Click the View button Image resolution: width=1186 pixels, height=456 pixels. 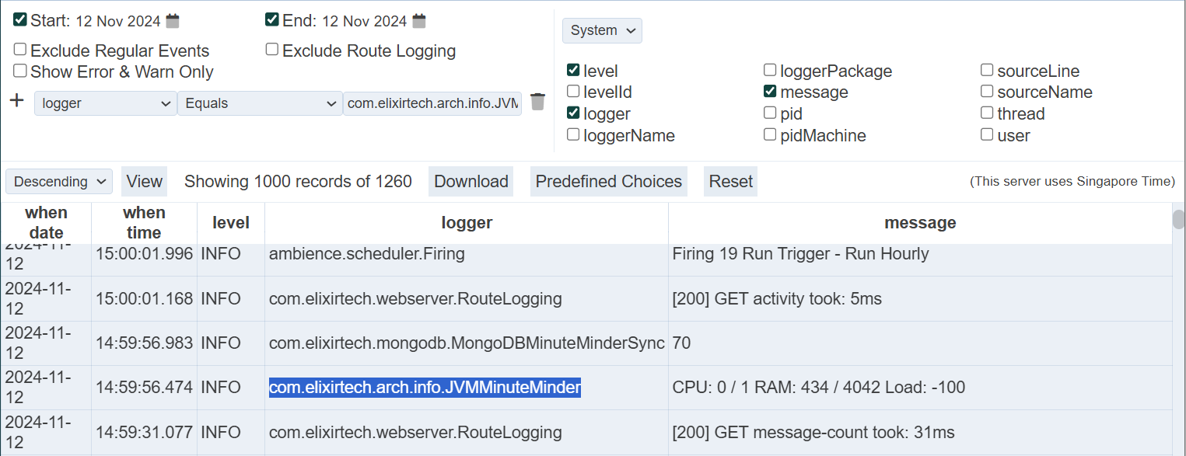pyautogui.click(x=145, y=182)
